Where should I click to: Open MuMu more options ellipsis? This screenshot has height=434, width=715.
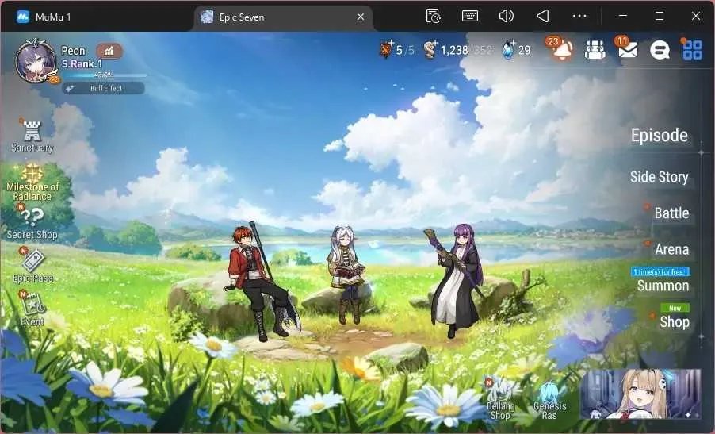tap(579, 17)
